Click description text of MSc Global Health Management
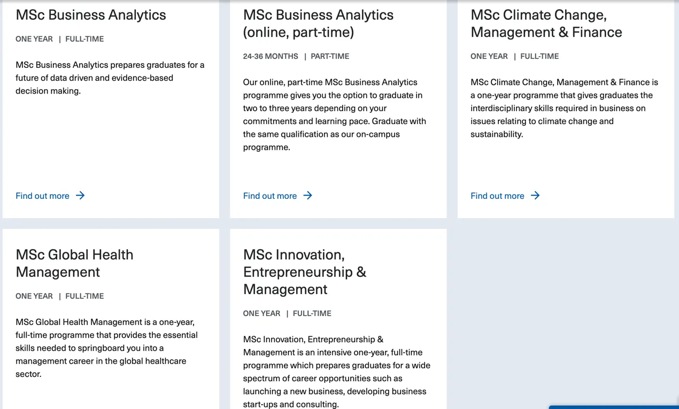Screen dimensions: 679x409 point(107,348)
